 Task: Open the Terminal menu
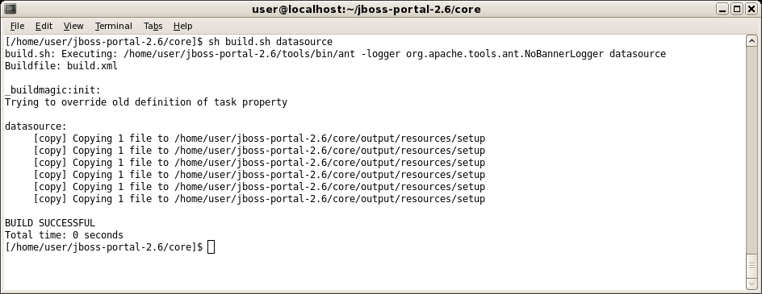click(x=114, y=27)
